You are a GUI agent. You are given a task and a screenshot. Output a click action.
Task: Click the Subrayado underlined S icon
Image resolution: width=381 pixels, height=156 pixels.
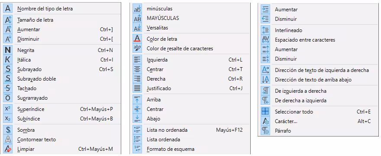[8, 69]
